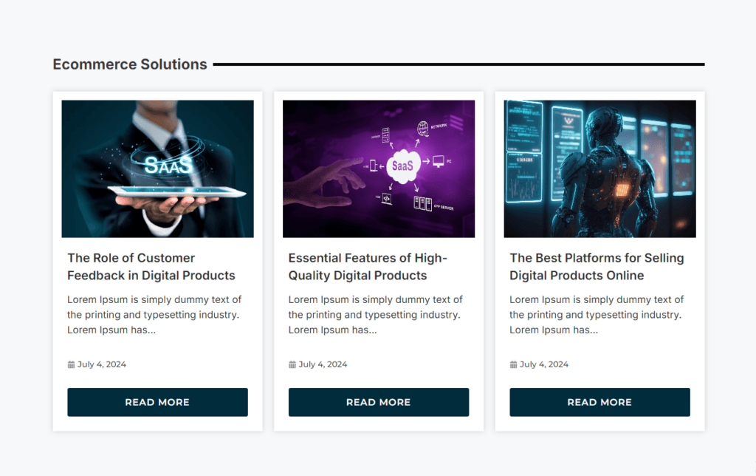756x476 pixels.
Task: Click calendar icon in Best Platforms card
Action: click(514, 364)
